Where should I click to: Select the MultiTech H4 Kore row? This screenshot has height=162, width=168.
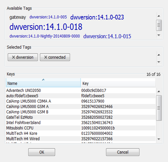click(81, 133)
